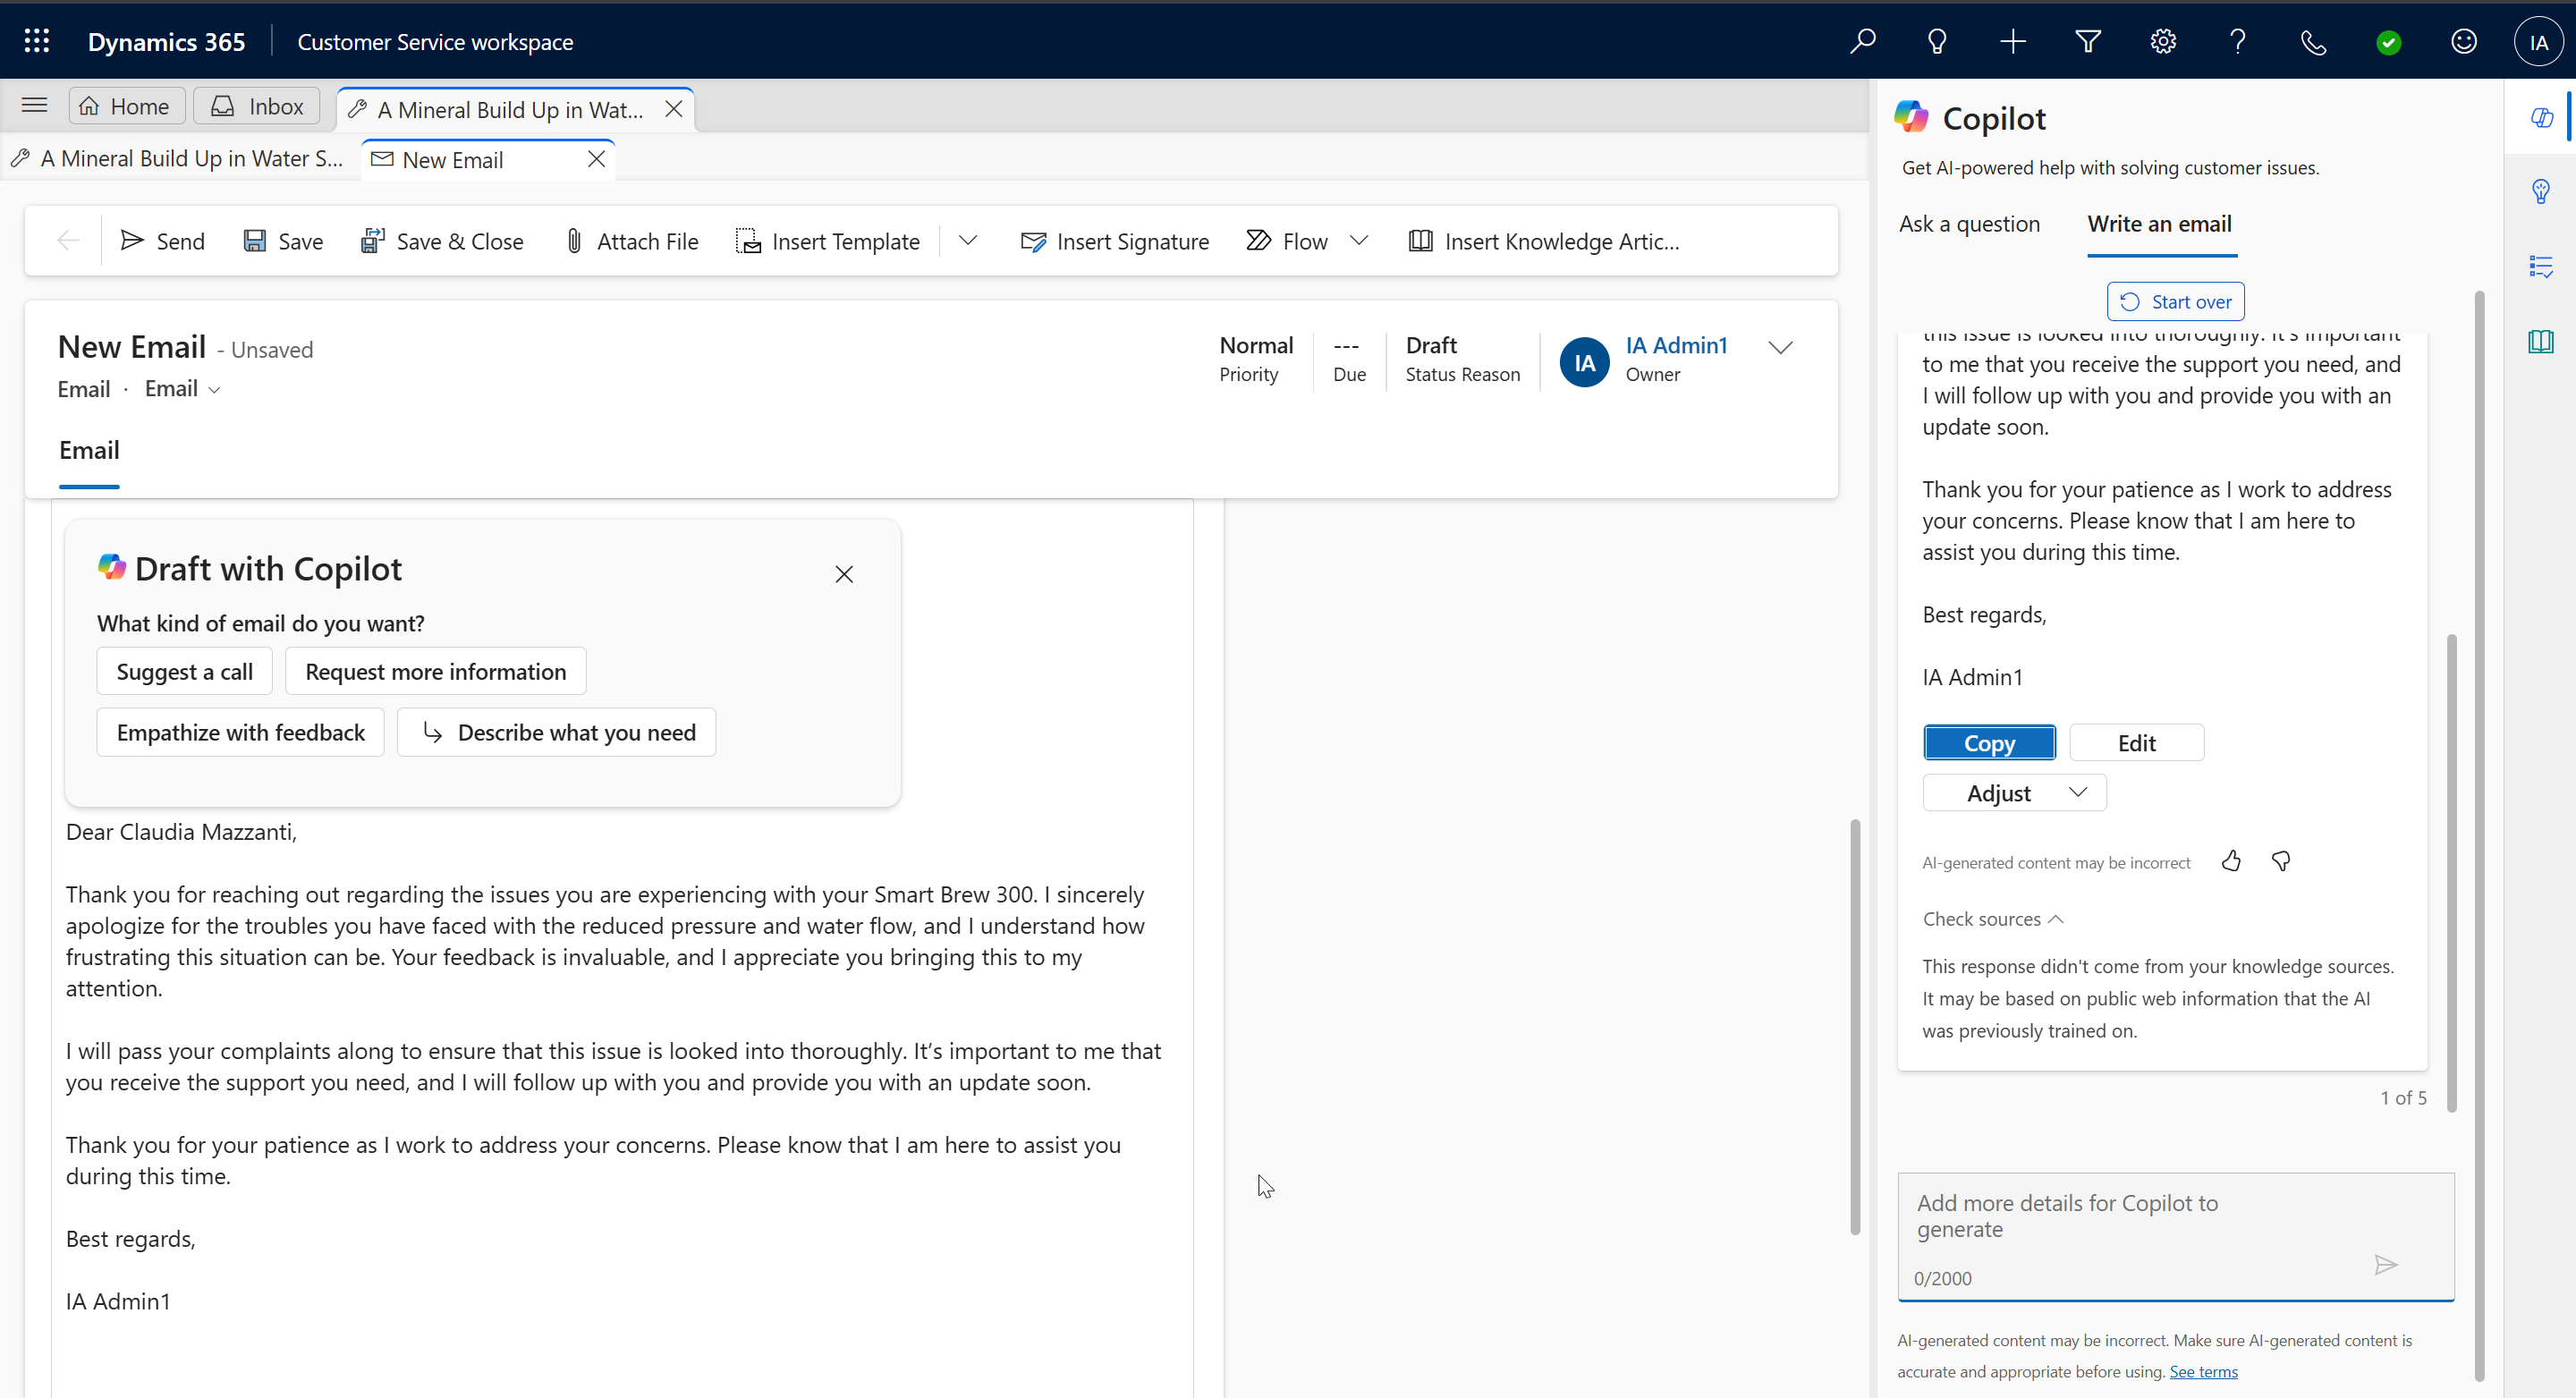Click Insert Knowledge Article
The height and width of the screenshot is (1398, 2576).
point(1544,241)
